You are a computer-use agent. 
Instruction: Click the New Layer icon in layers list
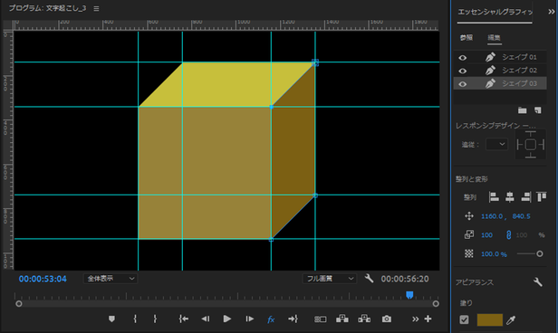(538, 110)
